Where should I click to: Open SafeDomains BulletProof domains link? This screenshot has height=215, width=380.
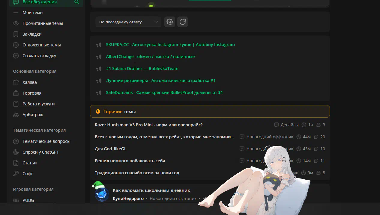pyautogui.click(x=164, y=93)
